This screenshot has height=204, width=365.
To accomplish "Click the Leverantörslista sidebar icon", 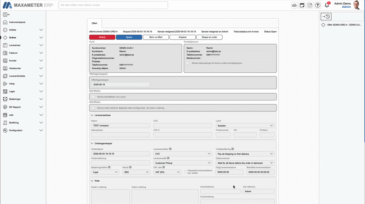I will [x=5, y=76].
